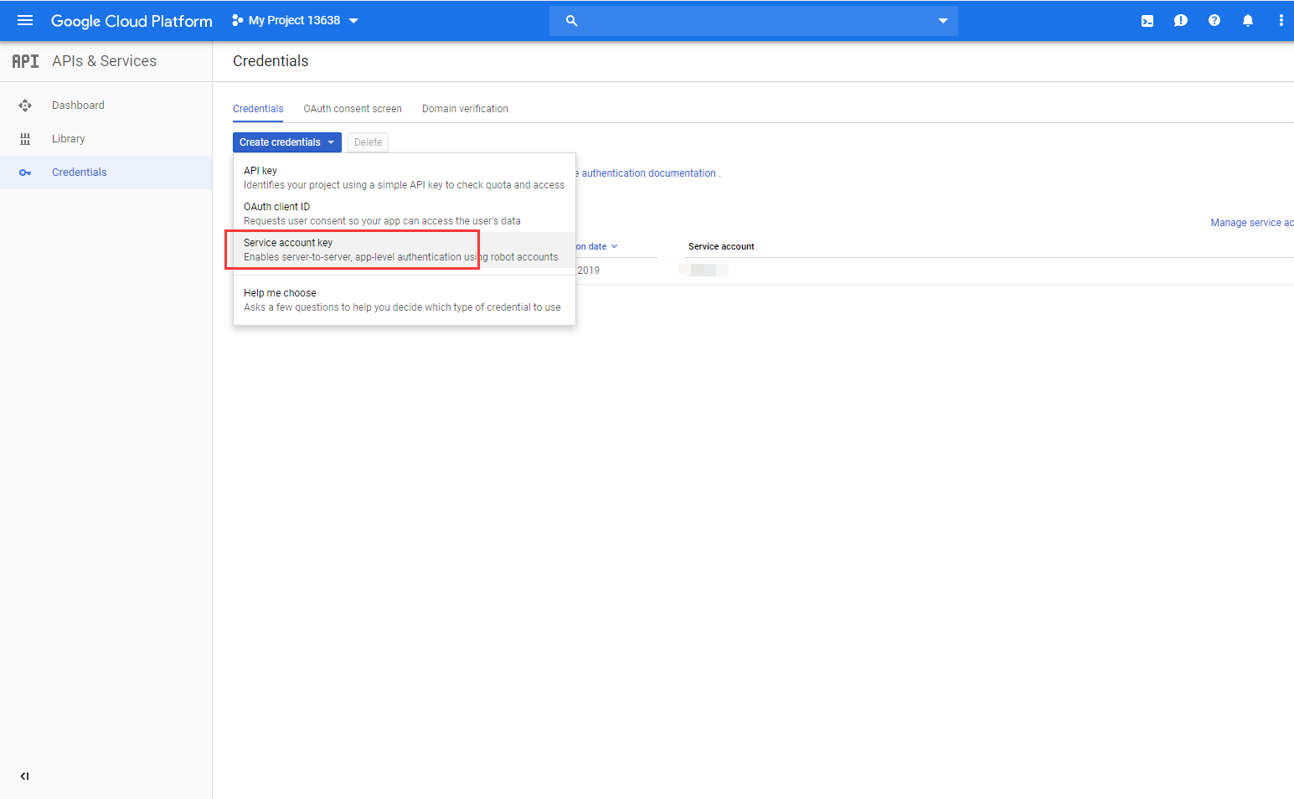This screenshot has height=799, width=1294.
Task: Activate Cloud Shell icon
Action: [1147, 21]
